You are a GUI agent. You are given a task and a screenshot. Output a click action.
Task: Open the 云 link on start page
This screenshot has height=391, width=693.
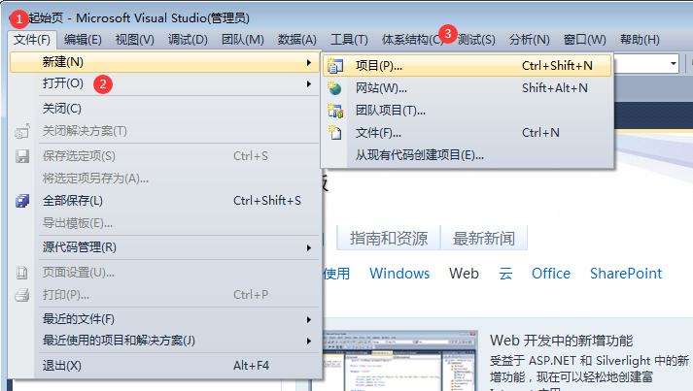(x=505, y=274)
